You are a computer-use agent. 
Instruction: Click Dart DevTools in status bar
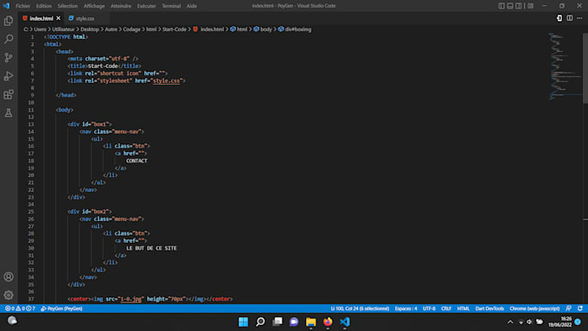click(x=489, y=309)
